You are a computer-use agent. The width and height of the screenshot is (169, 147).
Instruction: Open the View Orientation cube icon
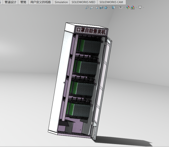pos(106,7)
